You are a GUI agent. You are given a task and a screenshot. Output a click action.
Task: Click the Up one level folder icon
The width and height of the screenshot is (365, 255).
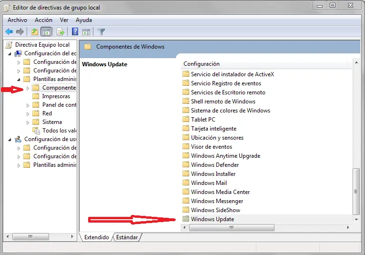pos(34,31)
